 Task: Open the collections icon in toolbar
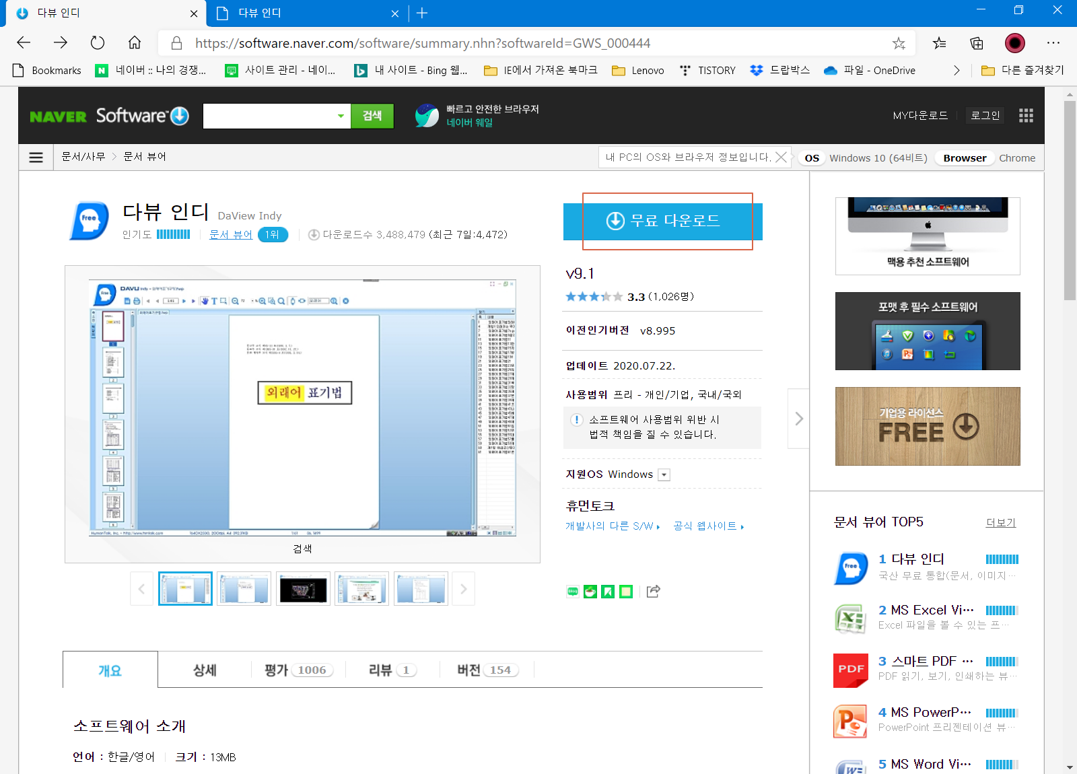point(977,44)
